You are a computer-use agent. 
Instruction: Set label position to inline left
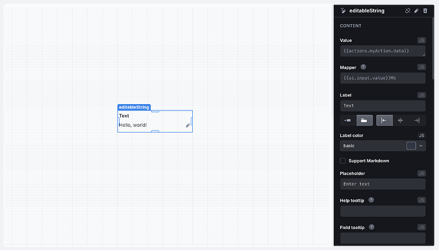point(348,121)
